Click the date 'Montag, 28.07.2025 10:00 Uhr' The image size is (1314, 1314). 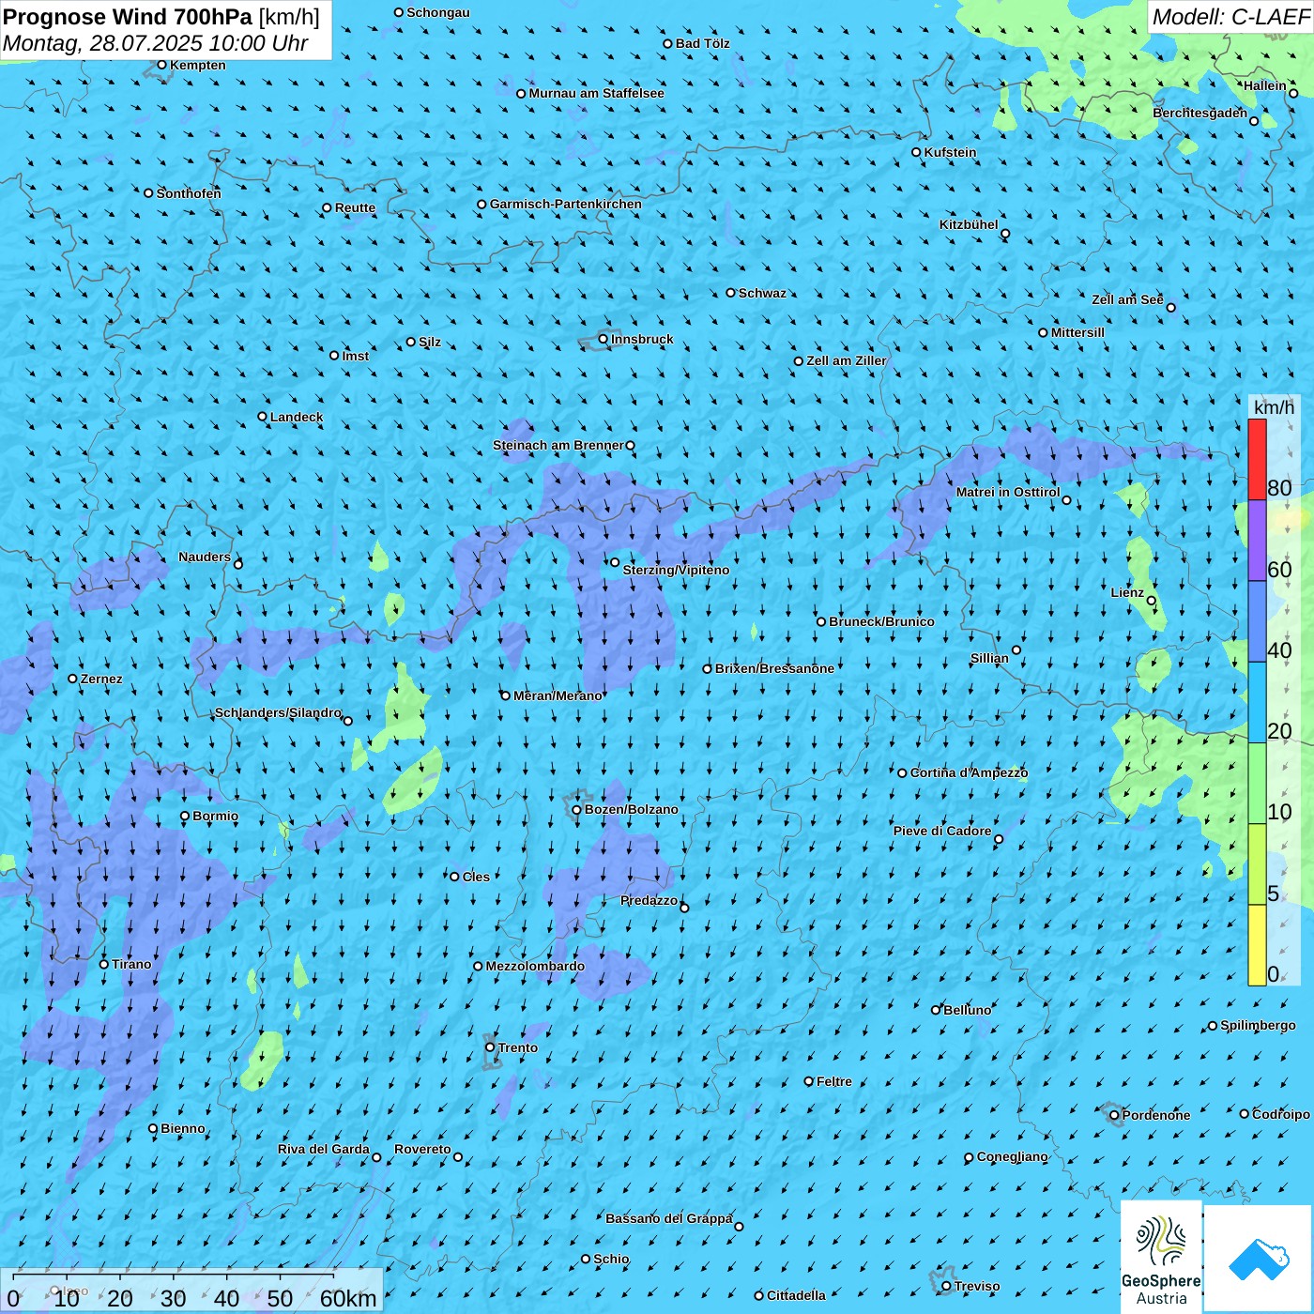tap(156, 43)
